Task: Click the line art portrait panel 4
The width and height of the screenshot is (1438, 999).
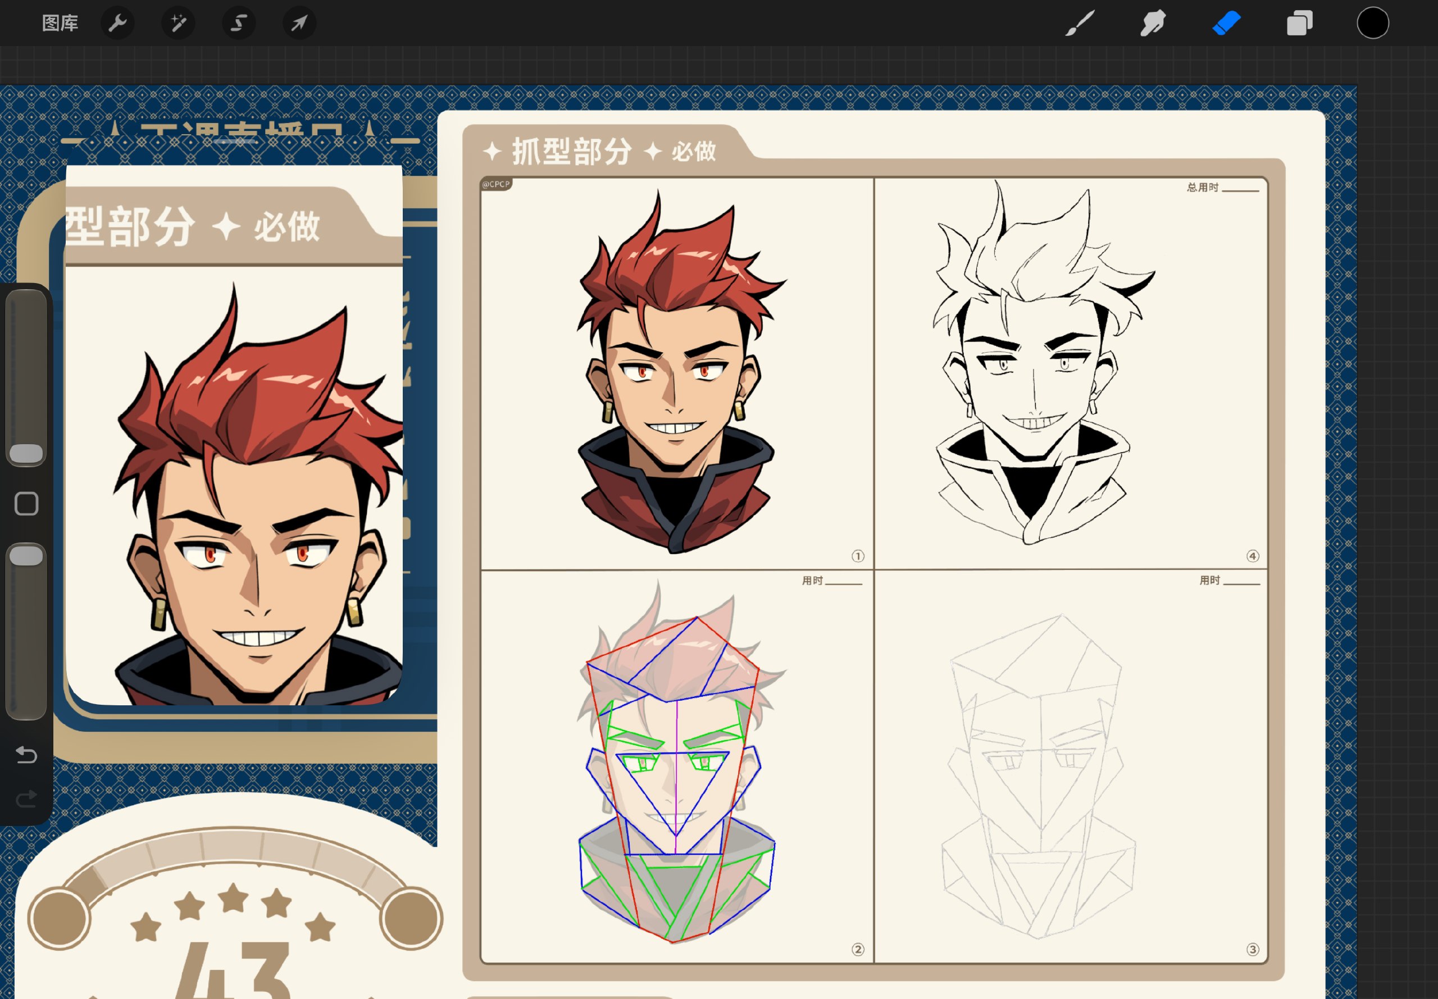Action: (x=1071, y=373)
